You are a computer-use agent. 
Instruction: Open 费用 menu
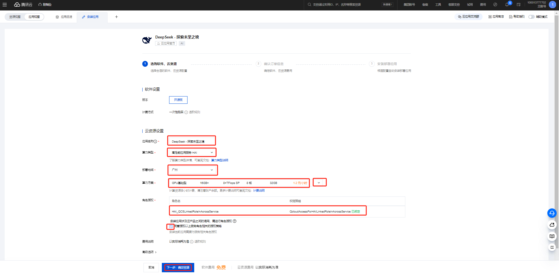point(483,5)
